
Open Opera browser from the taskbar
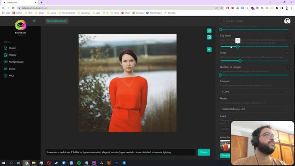[49, 163]
